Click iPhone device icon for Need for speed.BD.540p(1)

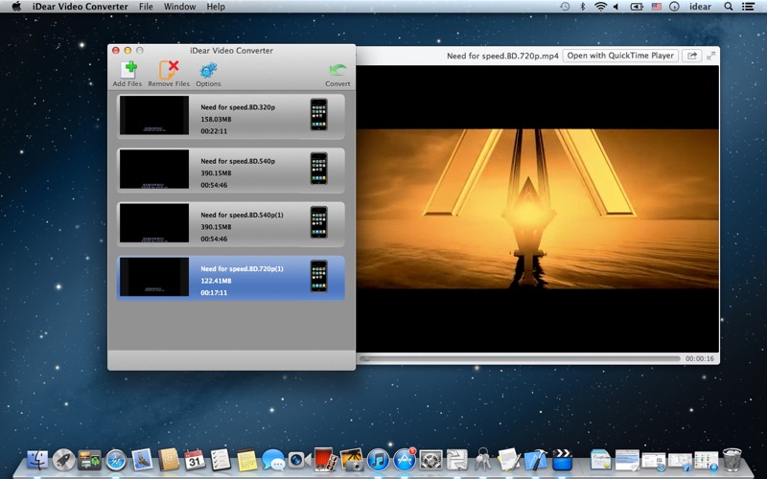tap(319, 222)
